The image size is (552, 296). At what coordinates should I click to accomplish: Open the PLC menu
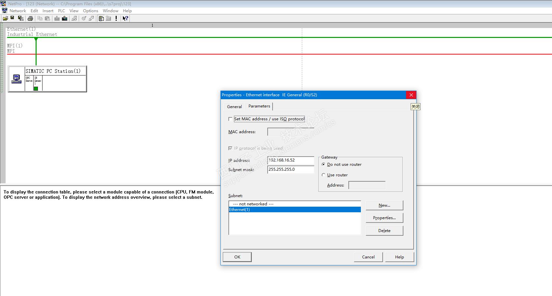pos(62,11)
